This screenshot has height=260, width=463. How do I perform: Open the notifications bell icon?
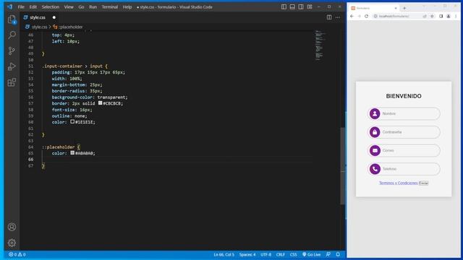[x=338, y=254]
